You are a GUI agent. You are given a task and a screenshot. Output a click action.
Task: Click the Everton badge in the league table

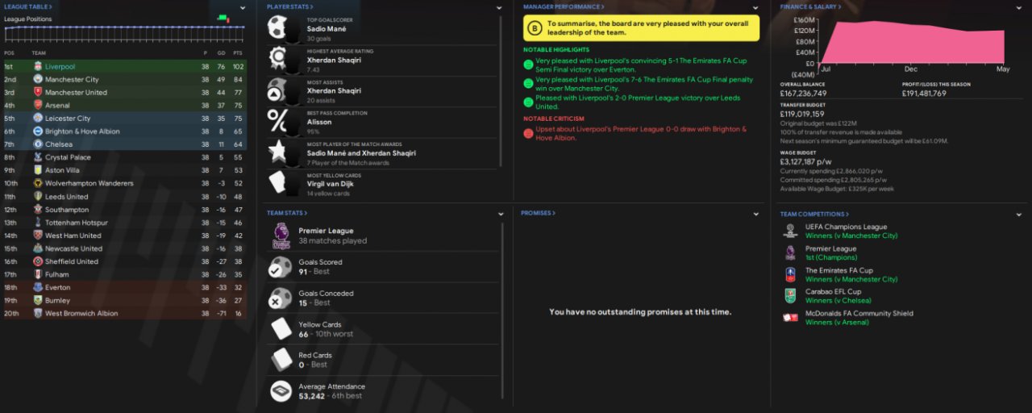pyautogui.click(x=37, y=287)
